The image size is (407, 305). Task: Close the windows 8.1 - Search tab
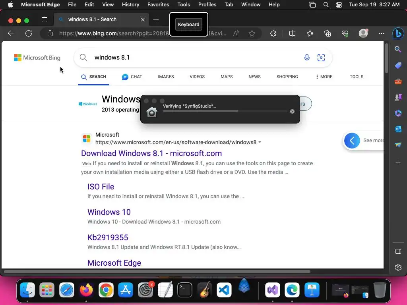point(143,19)
